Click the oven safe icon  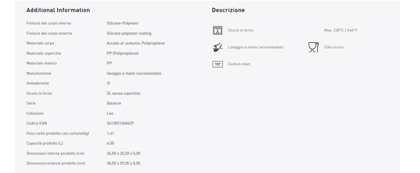click(217, 30)
